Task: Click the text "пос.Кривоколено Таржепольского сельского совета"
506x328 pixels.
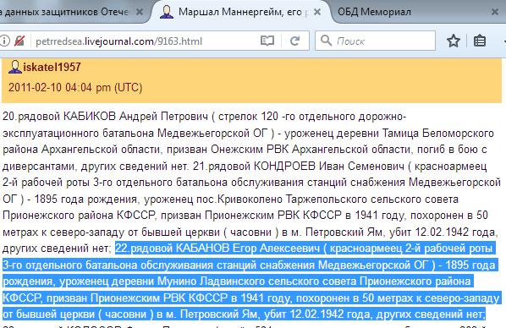Action: click(x=327, y=199)
